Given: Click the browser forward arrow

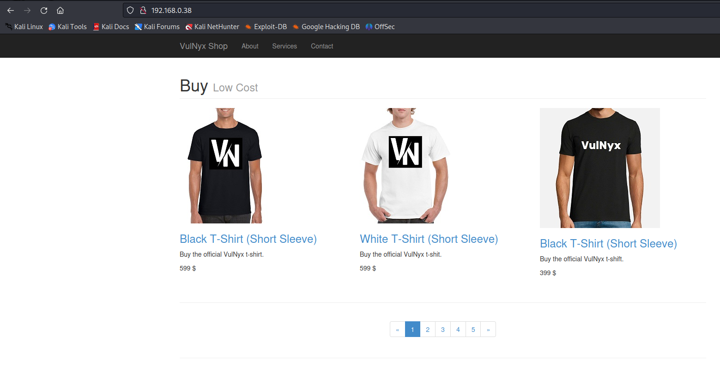Looking at the screenshot, I should pyautogui.click(x=27, y=10).
